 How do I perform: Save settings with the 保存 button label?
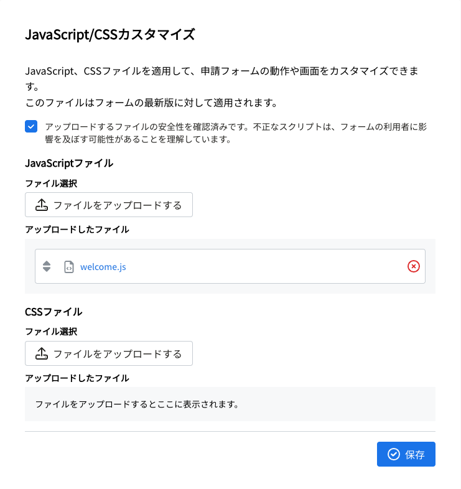415,455
